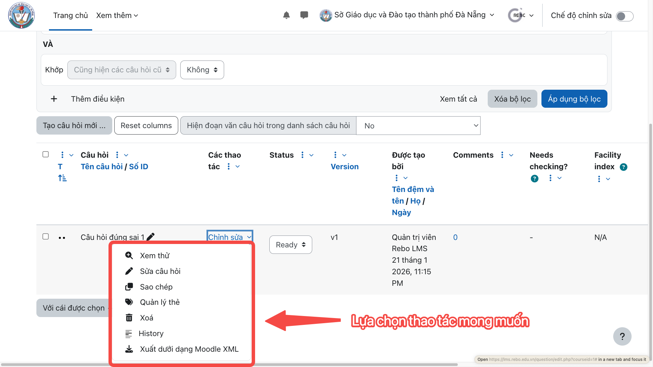
Task: Open the messages chat bubble icon
Action: click(x=304, y=15)
